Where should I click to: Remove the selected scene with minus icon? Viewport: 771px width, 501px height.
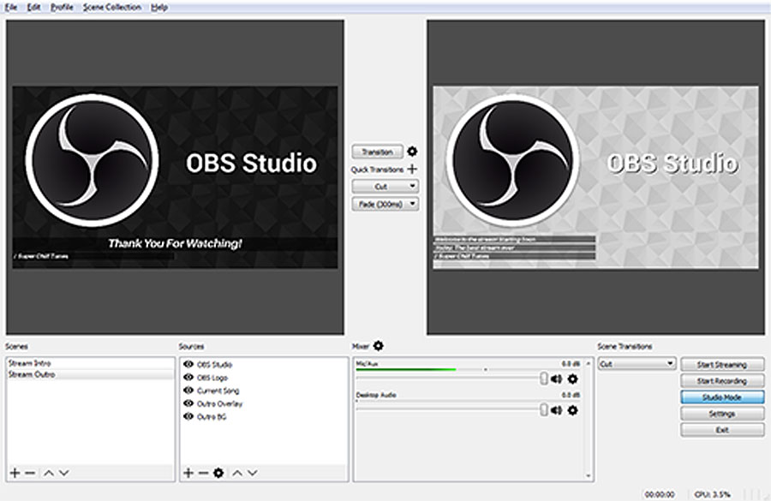click(30, 473)
